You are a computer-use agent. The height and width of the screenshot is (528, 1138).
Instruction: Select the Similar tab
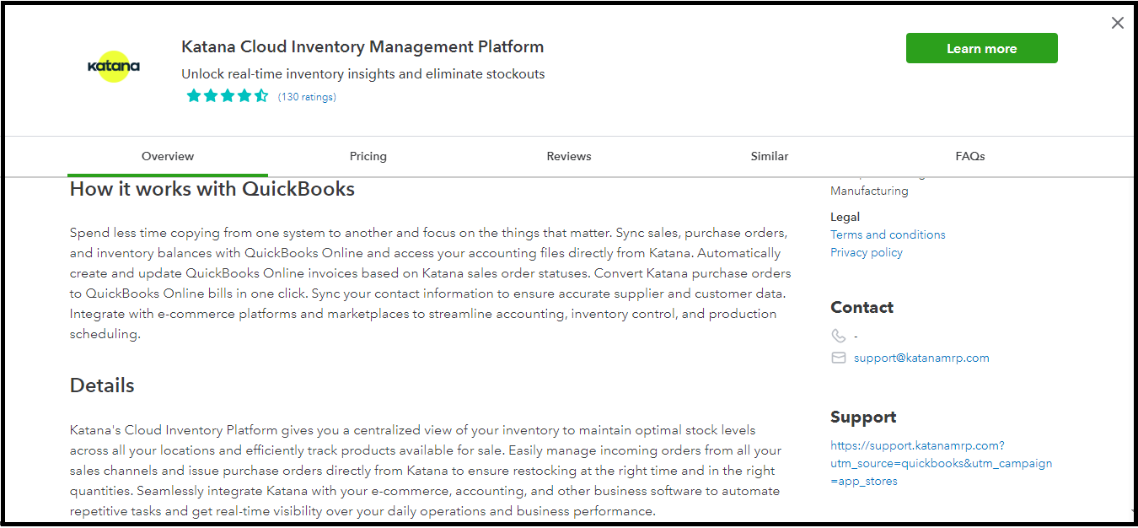coord(770,156)
